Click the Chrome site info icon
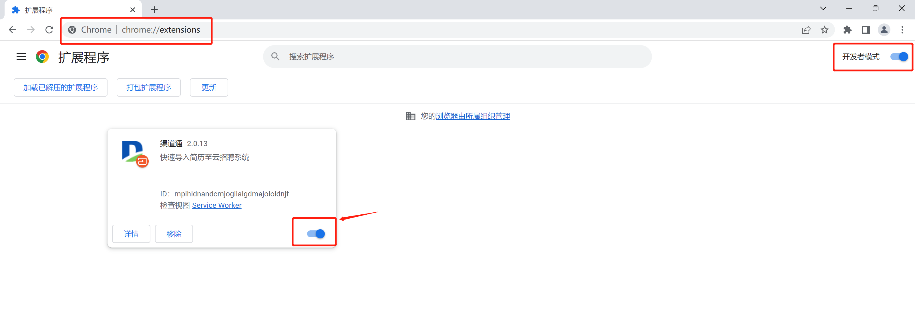The image size is (915, 315). pyautogui.click(x=72, y=30)
